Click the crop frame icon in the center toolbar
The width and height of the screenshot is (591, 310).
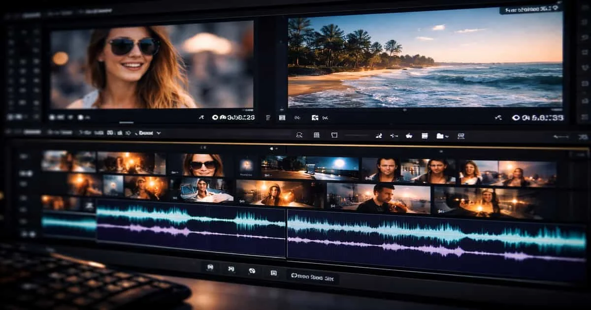[x=334, y=135]
